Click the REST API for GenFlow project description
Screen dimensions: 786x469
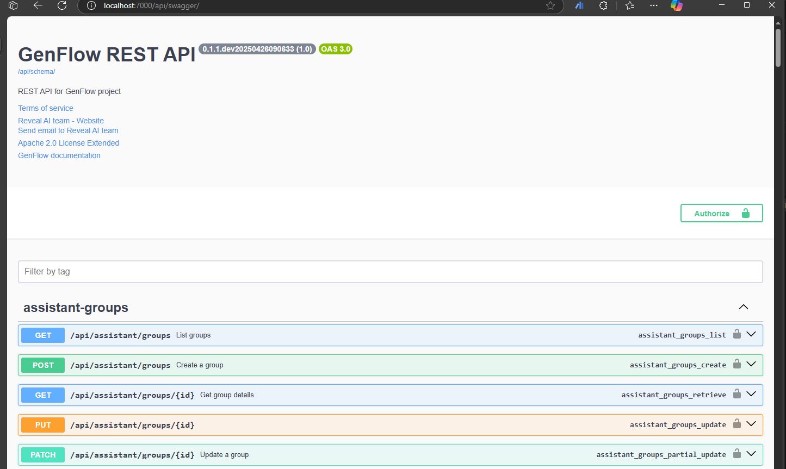click(x=70, y=91)
